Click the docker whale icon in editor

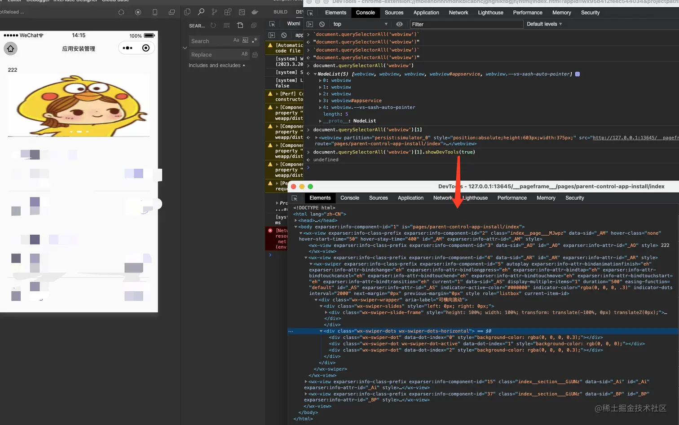tap(255, 12)
